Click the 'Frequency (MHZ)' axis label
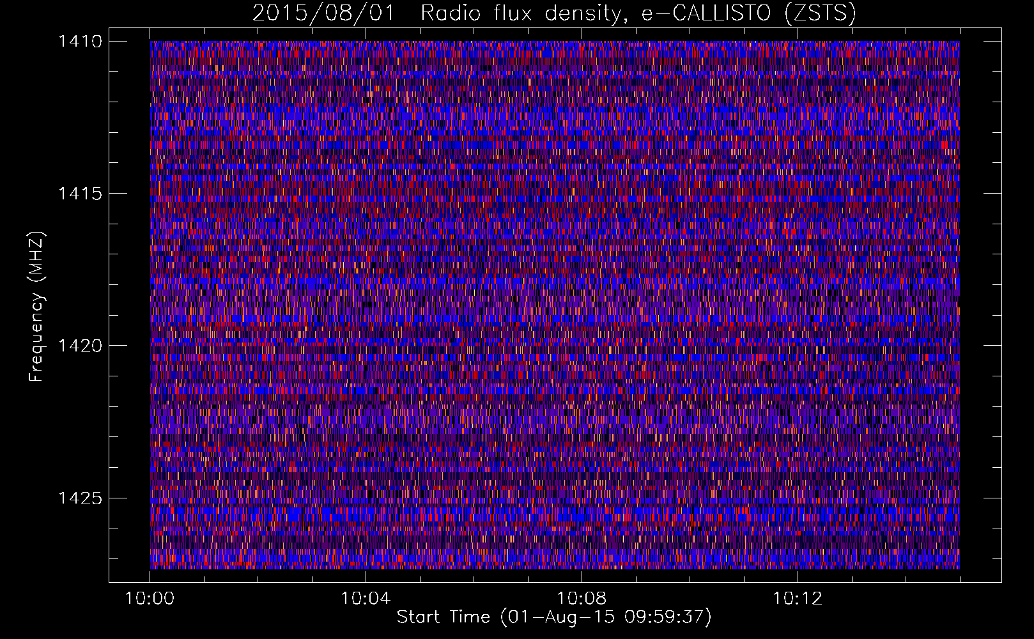The width and height of the screenshot is (1034, 639). point(37,307)
